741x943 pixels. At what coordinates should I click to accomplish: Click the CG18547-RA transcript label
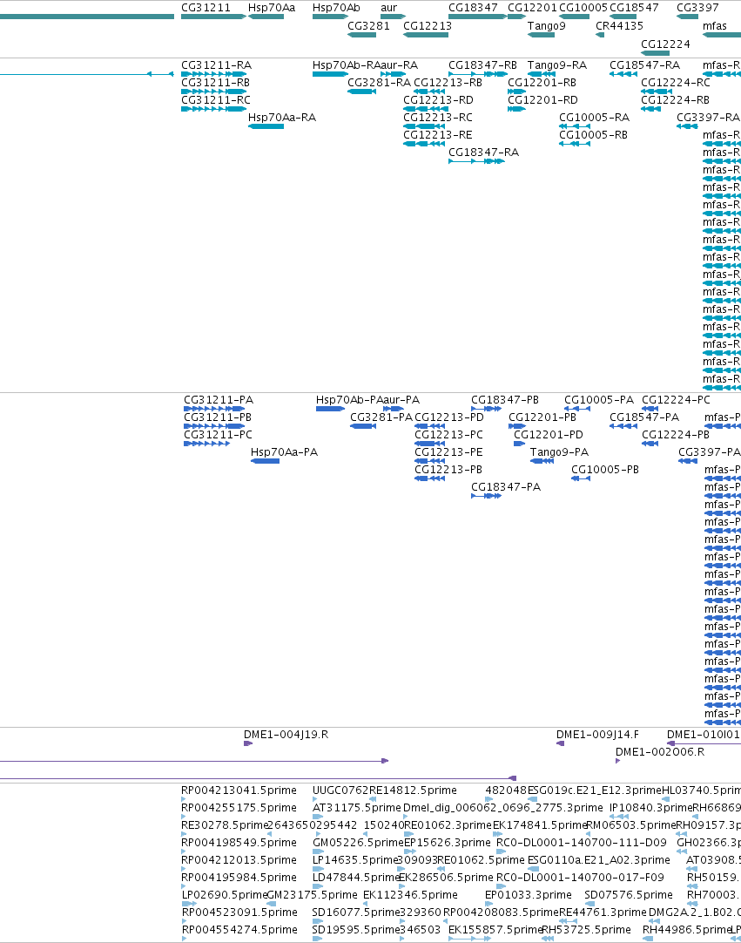[x=645, y=65]
